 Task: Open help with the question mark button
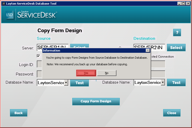point(177,33)
